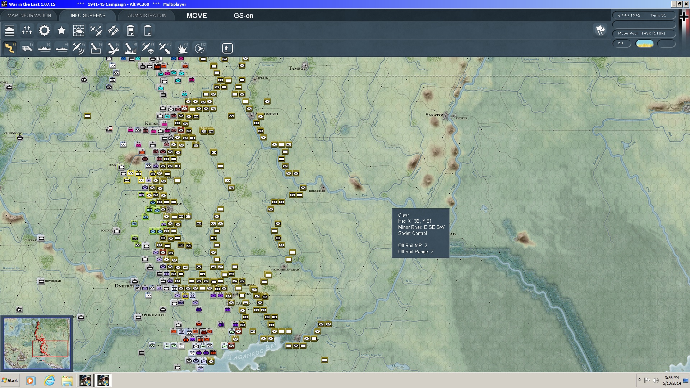Click the 53 points counter
690x388 pixels.
(622, 43)
